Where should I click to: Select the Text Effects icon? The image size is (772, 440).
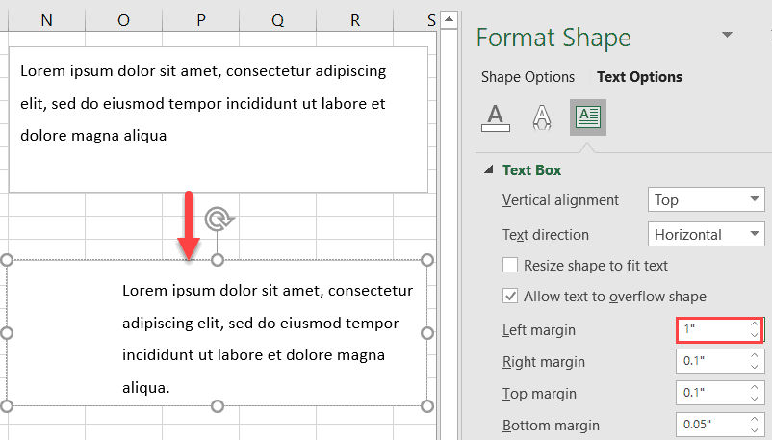tap(542, 117)
